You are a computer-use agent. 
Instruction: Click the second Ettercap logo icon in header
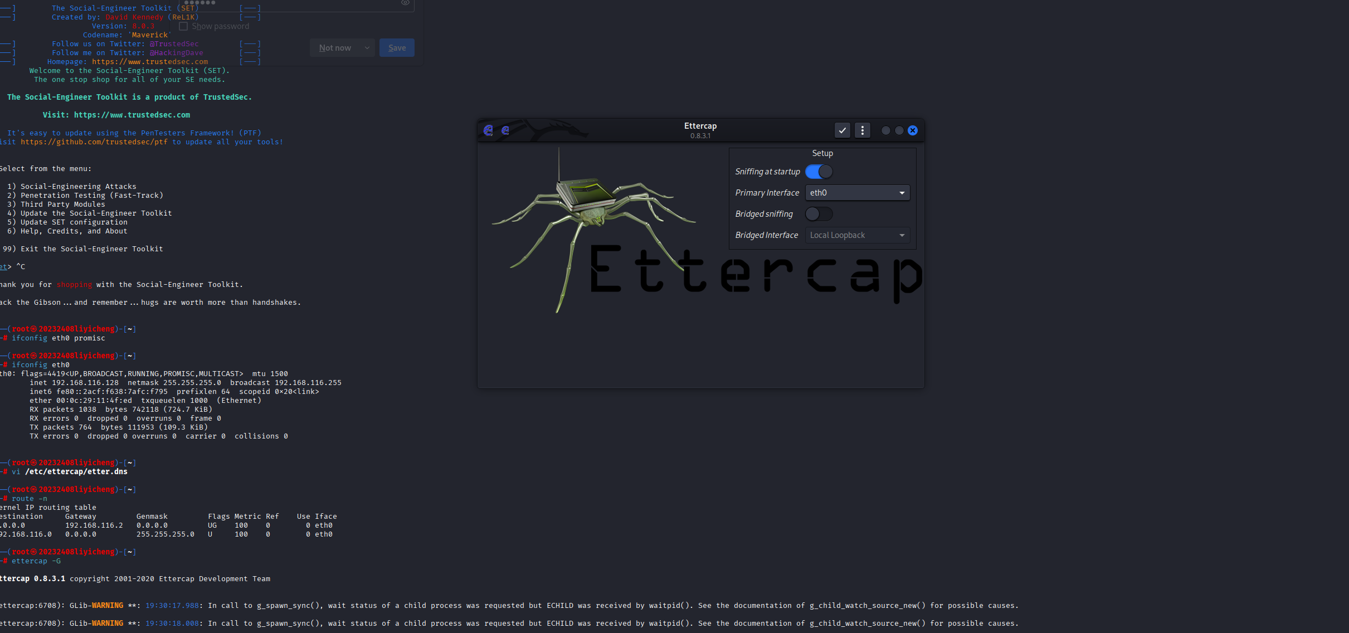[505, 130]
